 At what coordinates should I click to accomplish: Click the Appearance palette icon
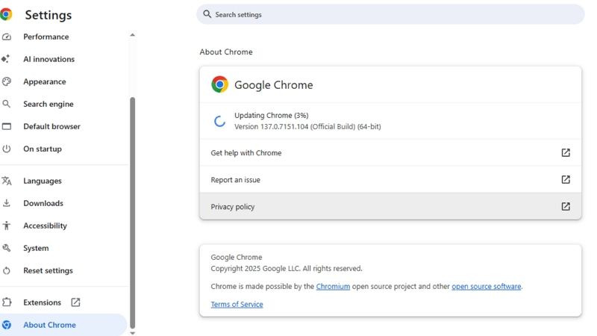click(7, 81)
